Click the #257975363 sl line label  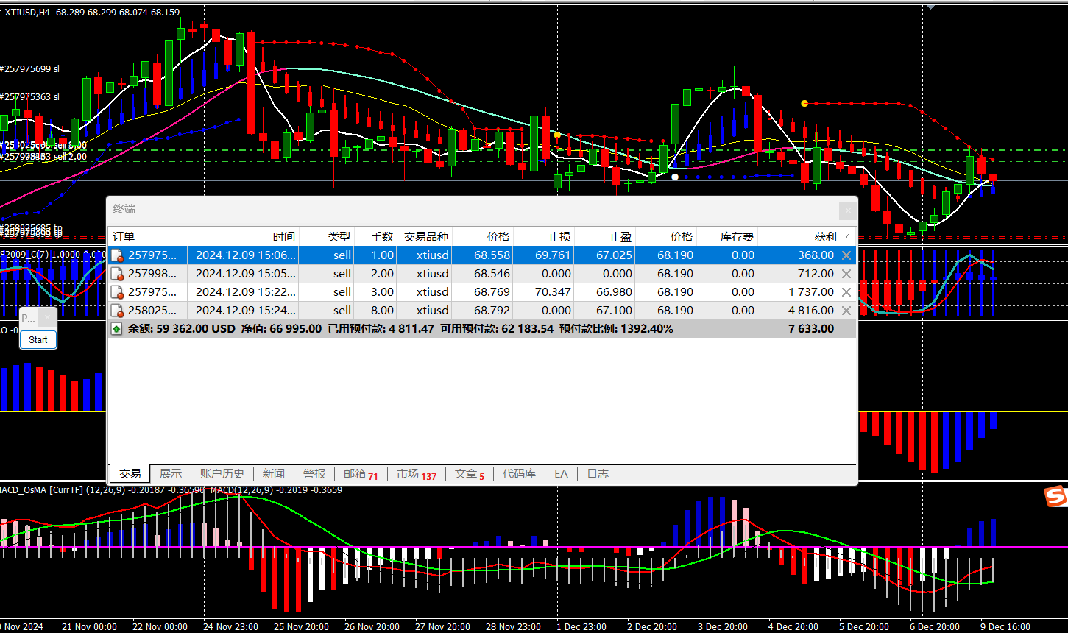click(x=29, y=96)
